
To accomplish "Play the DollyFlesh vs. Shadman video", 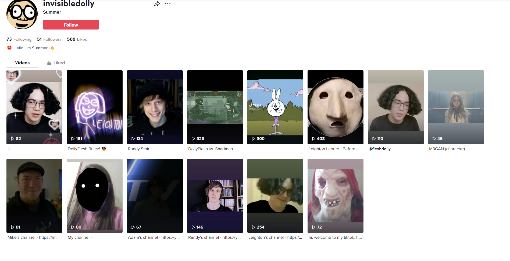I will (215, 107).
